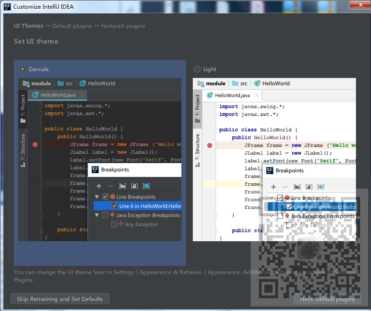Open 7: Structure side tab in Darcula preview

tap(23, 150)
